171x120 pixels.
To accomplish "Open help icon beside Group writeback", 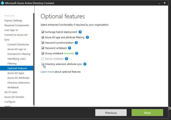I will 77,53.
